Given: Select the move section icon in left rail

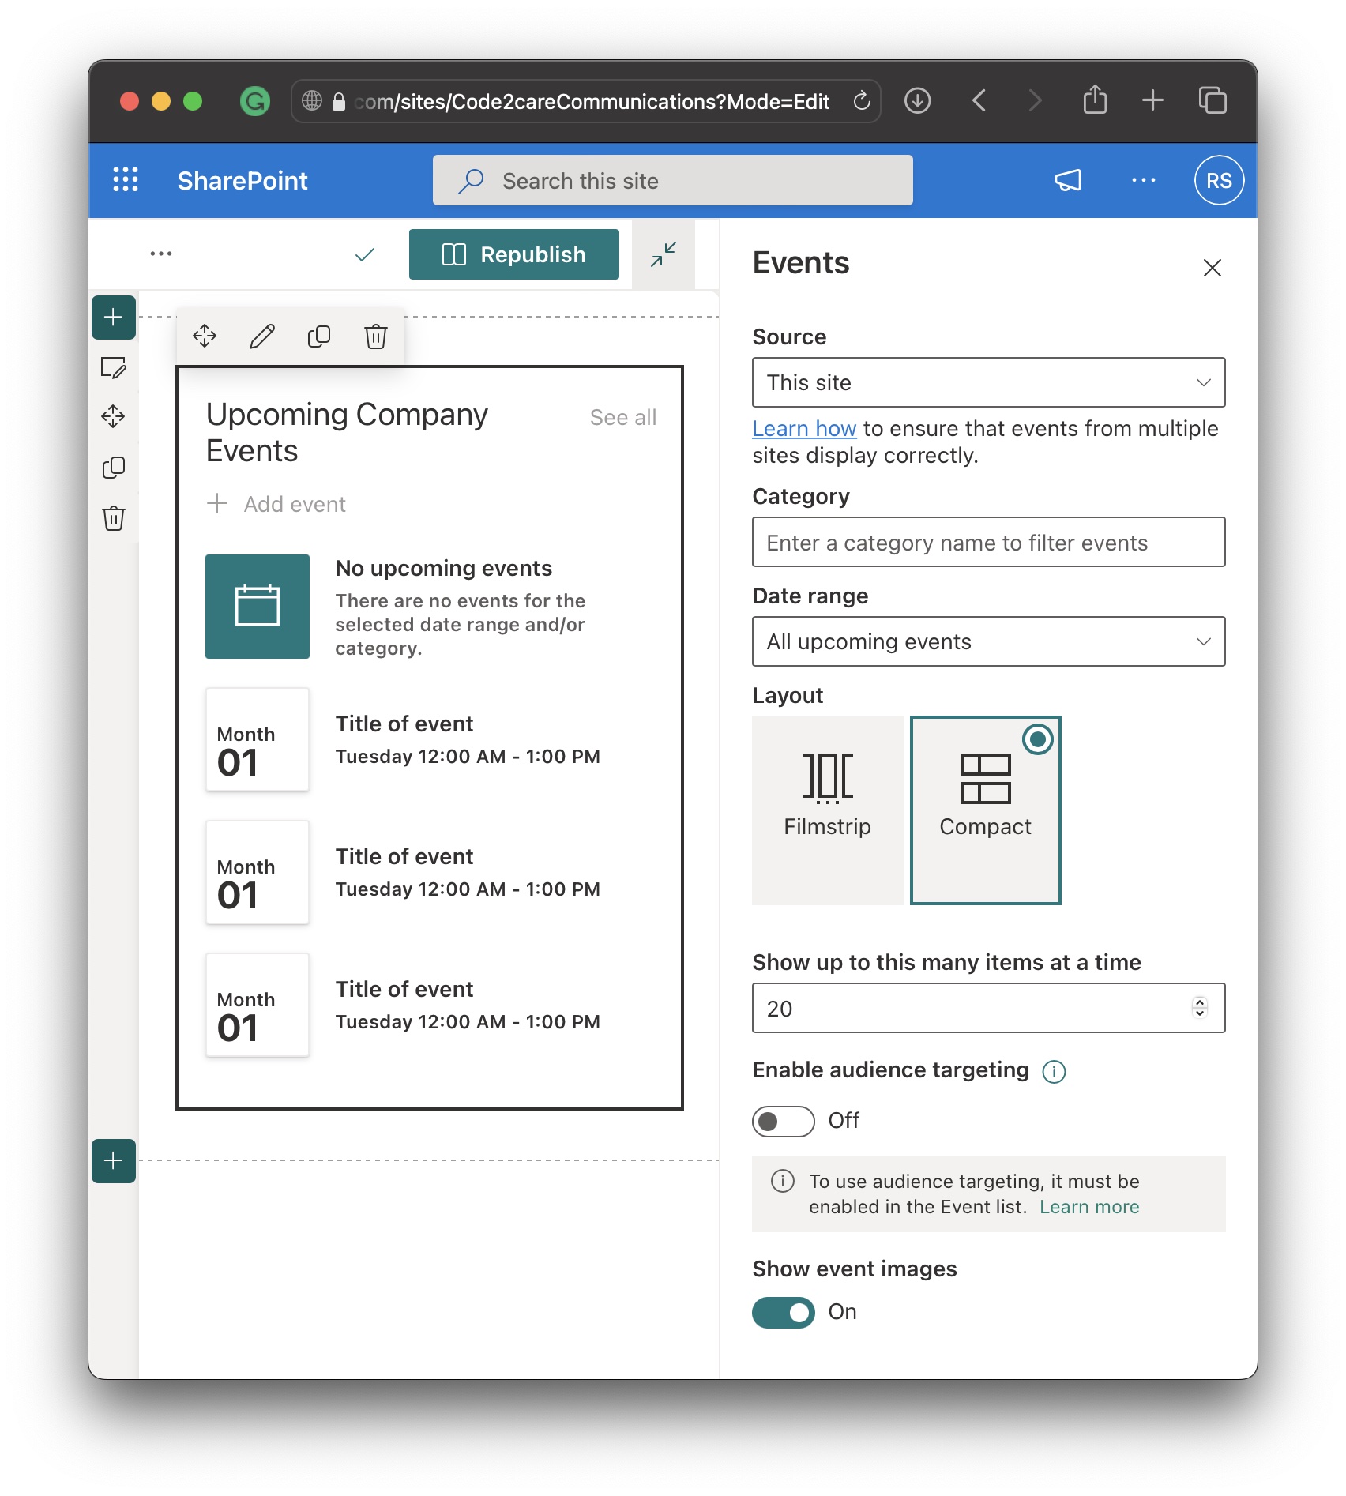Looking at the screenshot, I should [x=114, y=416].
